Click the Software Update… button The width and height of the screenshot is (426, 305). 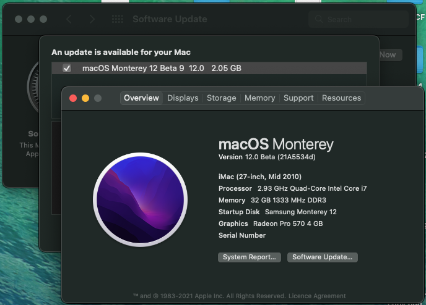tap(322, 257)
